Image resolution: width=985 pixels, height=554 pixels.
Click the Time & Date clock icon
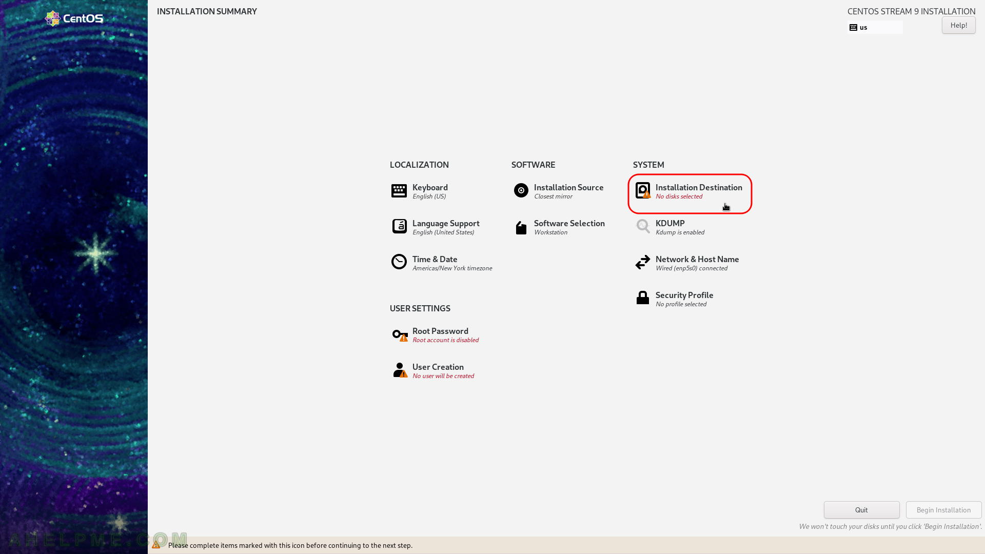tap(399, 262)
